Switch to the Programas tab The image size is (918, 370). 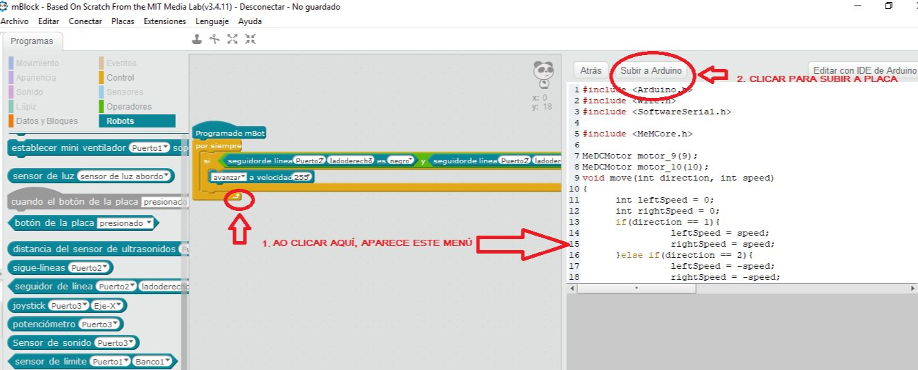pos(32,41)
